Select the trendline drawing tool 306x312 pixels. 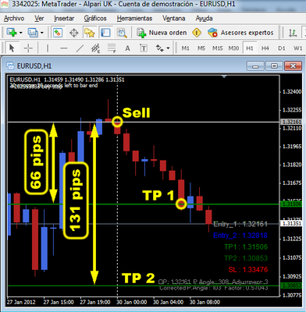(x=80, y=48)
